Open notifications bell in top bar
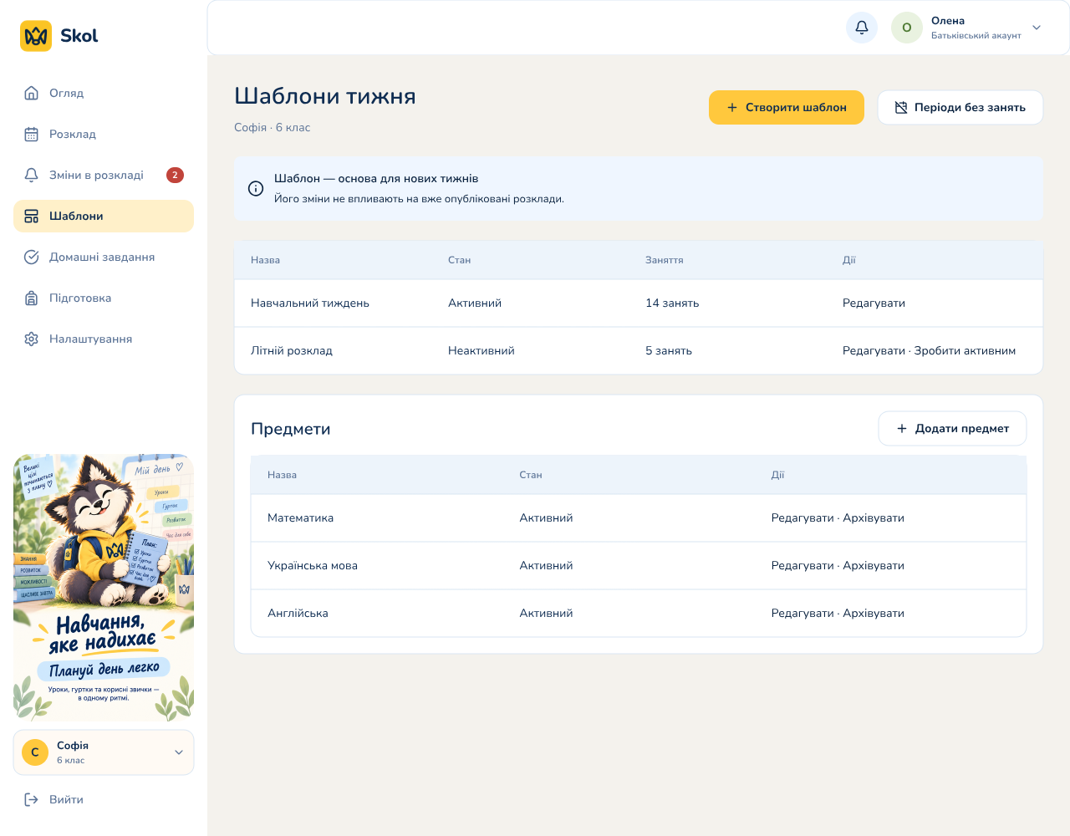 pos(862,28)
